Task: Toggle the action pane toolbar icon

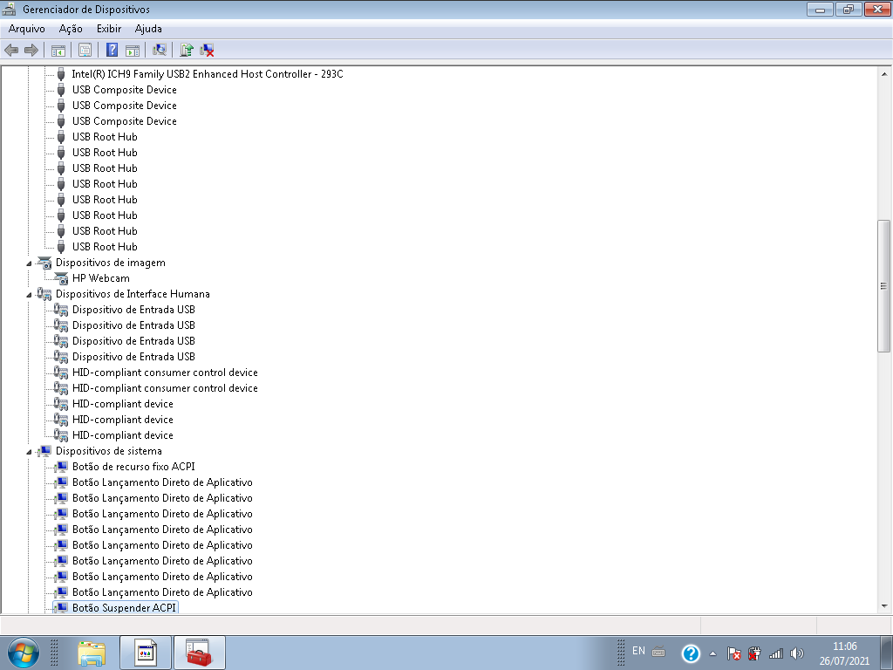Action: click(x=133, y=50)
